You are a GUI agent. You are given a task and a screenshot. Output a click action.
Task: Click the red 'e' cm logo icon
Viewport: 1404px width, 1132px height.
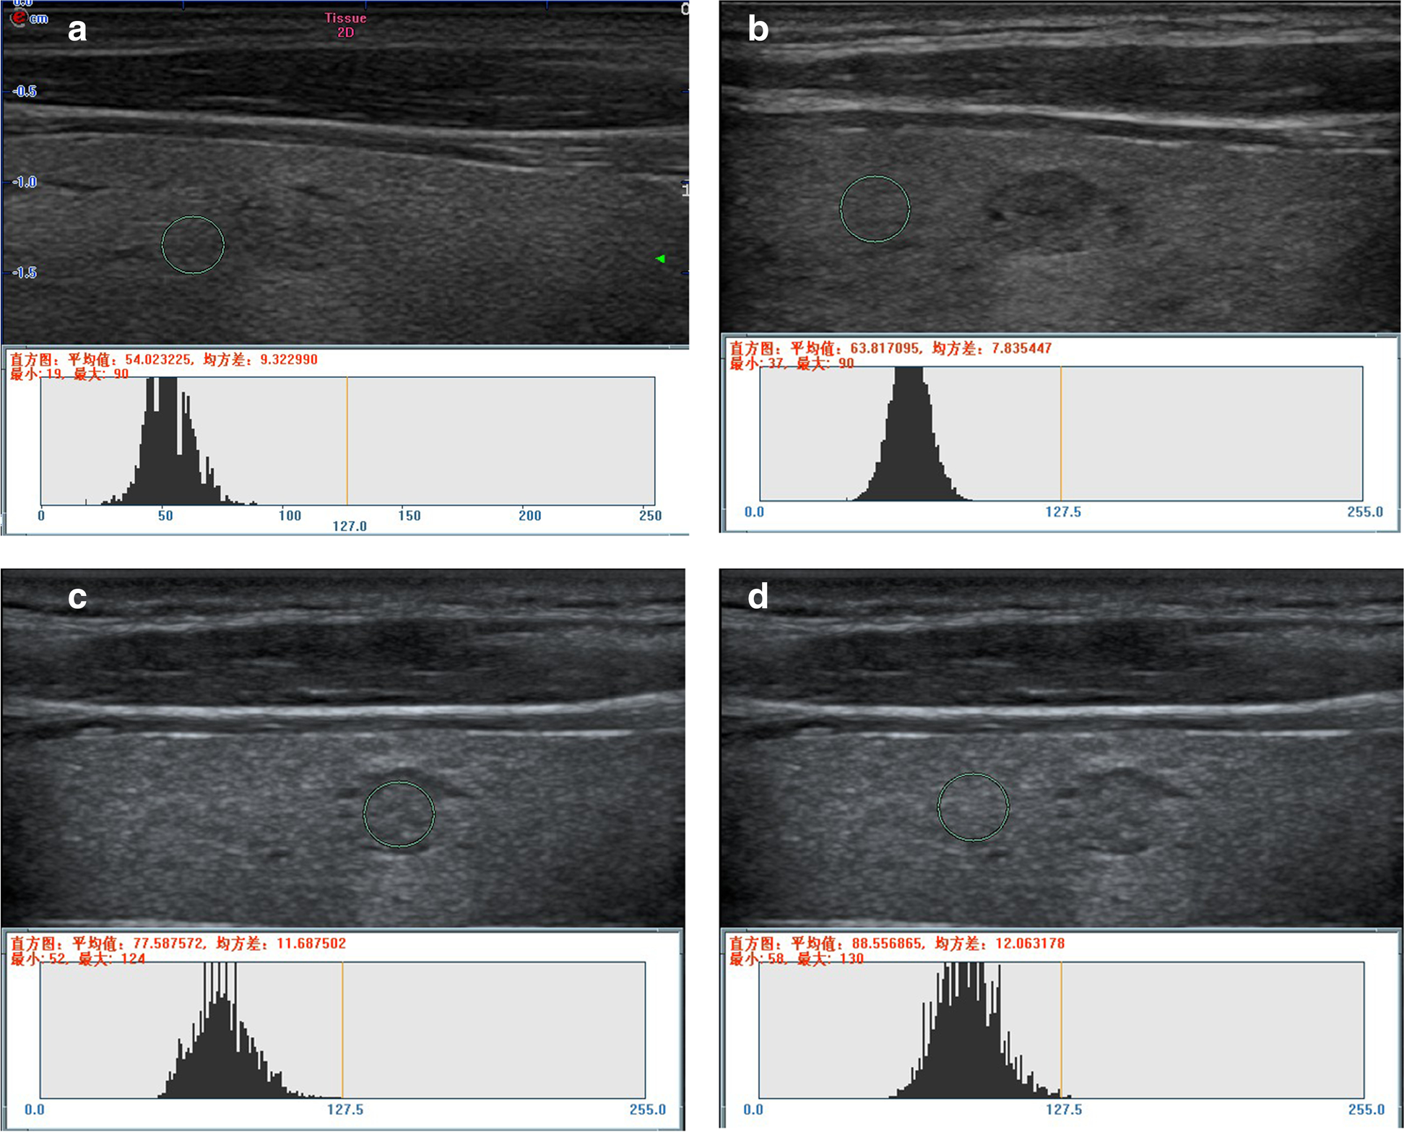[18, 18]
